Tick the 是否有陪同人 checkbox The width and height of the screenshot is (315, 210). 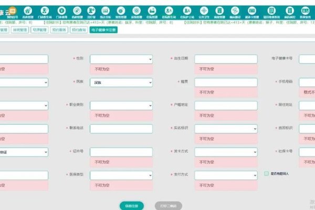pyautogui.click(x=266, y=173)
